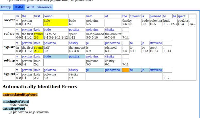Image resolution: width=200 pixels, height=118 pixels.
Task: Click yellow 'kole 3-2' cell in src-ref
Action: 56,22
